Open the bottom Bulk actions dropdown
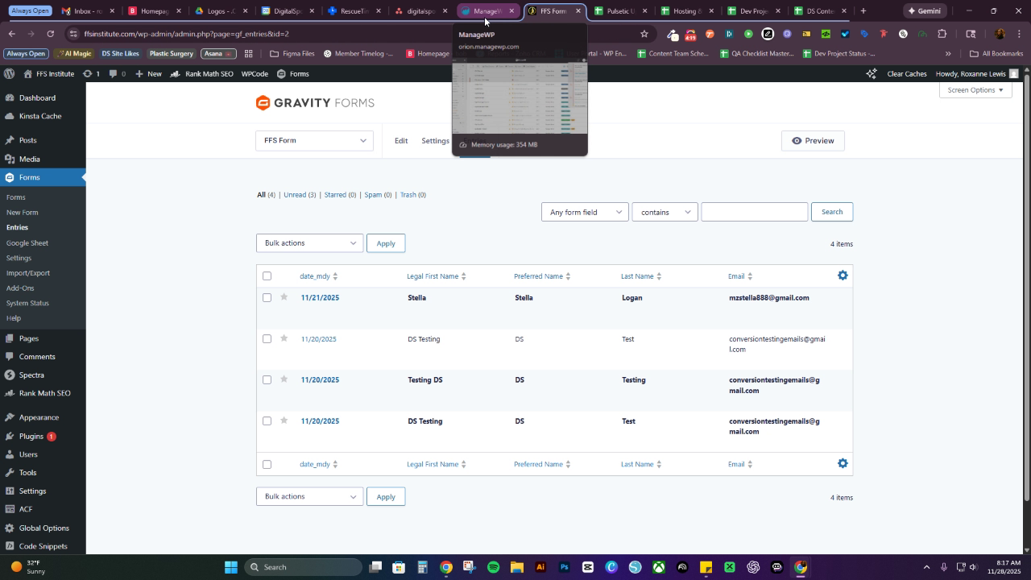This screenshot has width=1031, height=580. coord(309,496)
